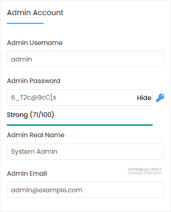Click into the Admin Password field

(x=80, y=97)
